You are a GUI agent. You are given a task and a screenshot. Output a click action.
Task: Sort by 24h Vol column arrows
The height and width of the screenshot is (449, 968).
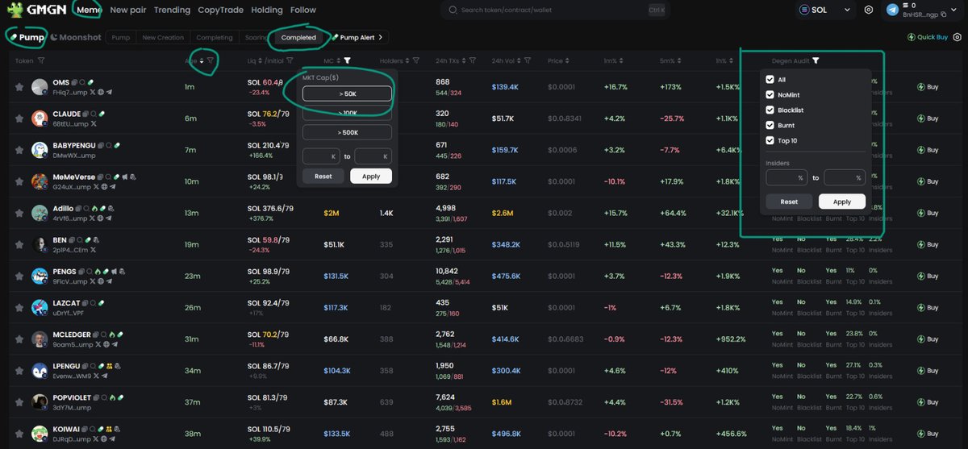coord(517,60)
